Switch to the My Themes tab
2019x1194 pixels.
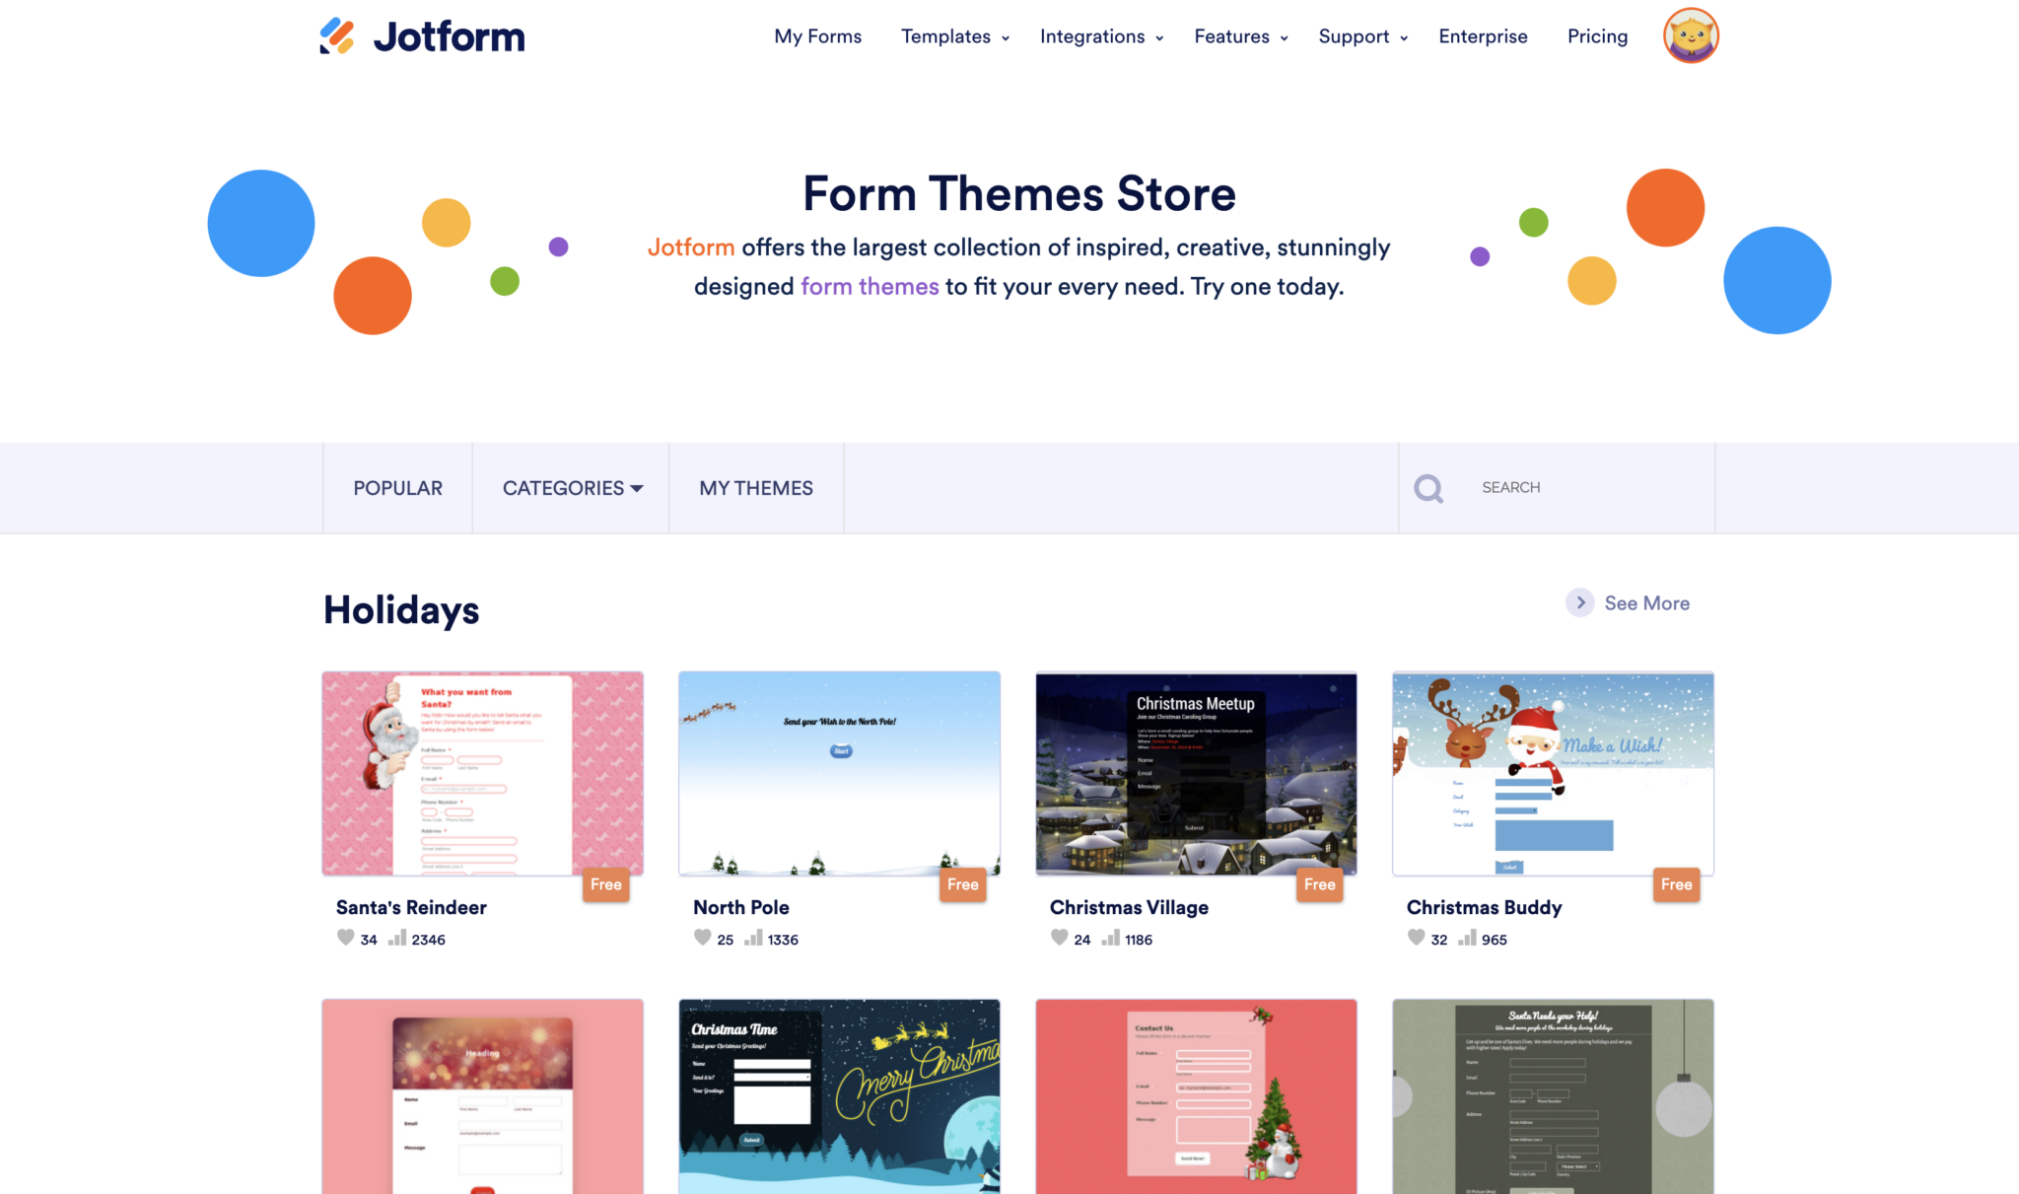[756, 487]
